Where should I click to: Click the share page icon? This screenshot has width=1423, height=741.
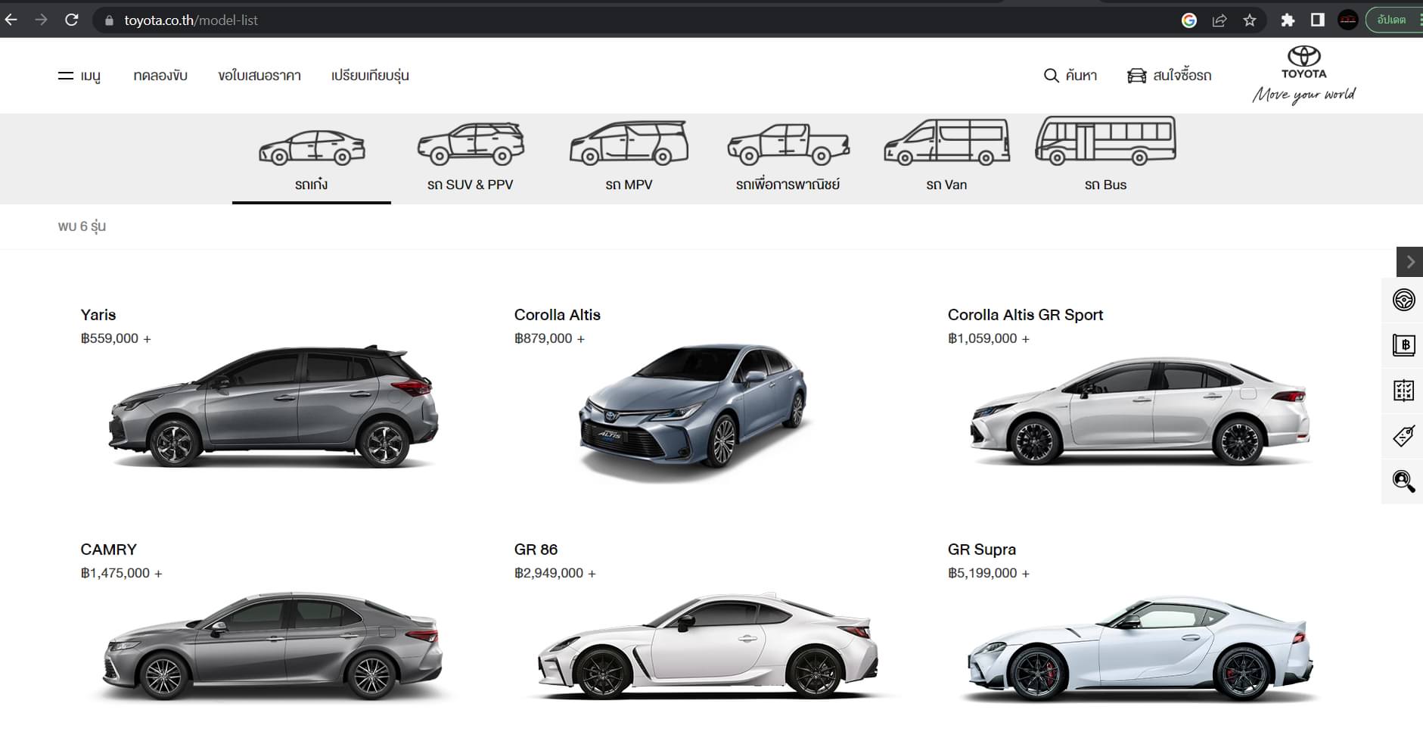(x=1219, y=20)
